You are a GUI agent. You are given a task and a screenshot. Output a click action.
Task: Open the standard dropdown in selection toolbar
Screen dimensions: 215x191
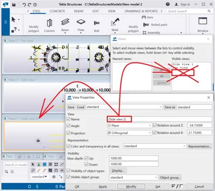click(39, 177)
